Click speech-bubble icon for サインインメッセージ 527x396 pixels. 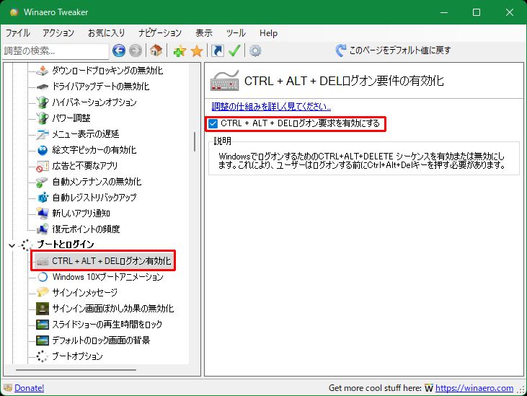point(43,292)
